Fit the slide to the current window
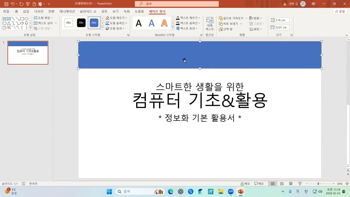 pyautogui.click(x=347, y=184)
